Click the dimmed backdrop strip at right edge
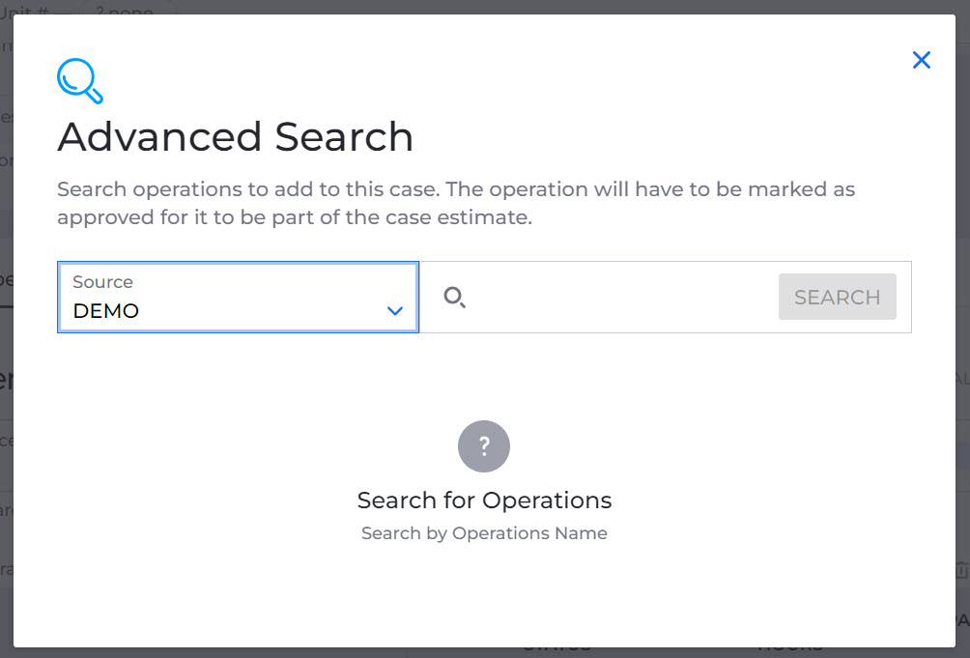This screenshot has height=658, width=970. point(963,309)
